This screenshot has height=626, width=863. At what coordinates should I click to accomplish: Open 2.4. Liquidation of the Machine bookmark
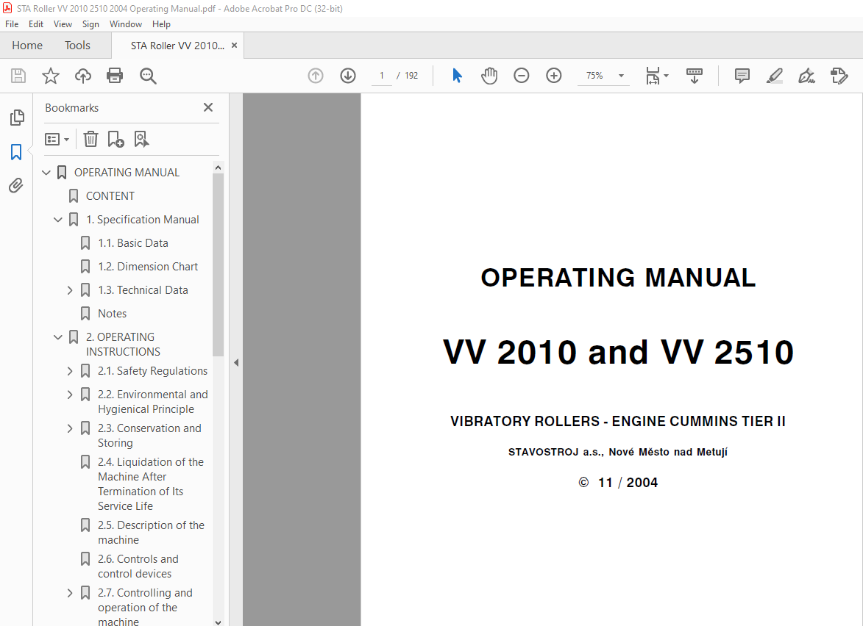pyautogui.click(x=151, y=484)
